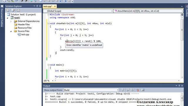The image size is (188, 106).
Task: Collapse the #include outlining region toggle
Action: (48, 14)
